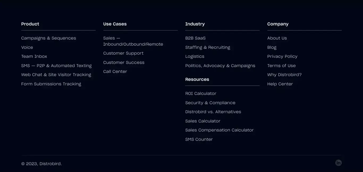Open Logistics industry link

click(x=195, y=56)
